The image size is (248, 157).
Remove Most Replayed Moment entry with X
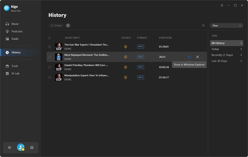coord(197,57)
